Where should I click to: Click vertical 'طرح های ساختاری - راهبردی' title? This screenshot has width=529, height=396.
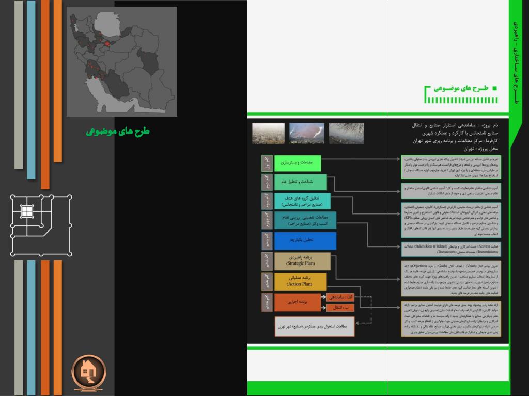tap(516, 62)
